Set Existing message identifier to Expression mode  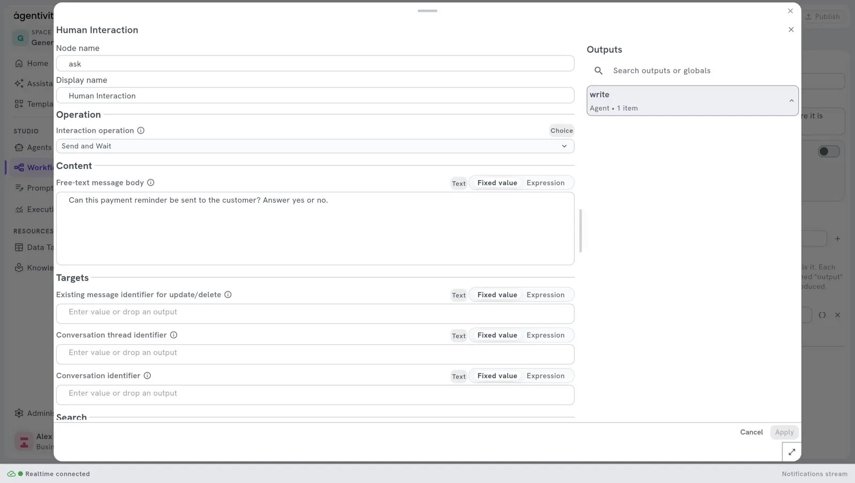545,294
